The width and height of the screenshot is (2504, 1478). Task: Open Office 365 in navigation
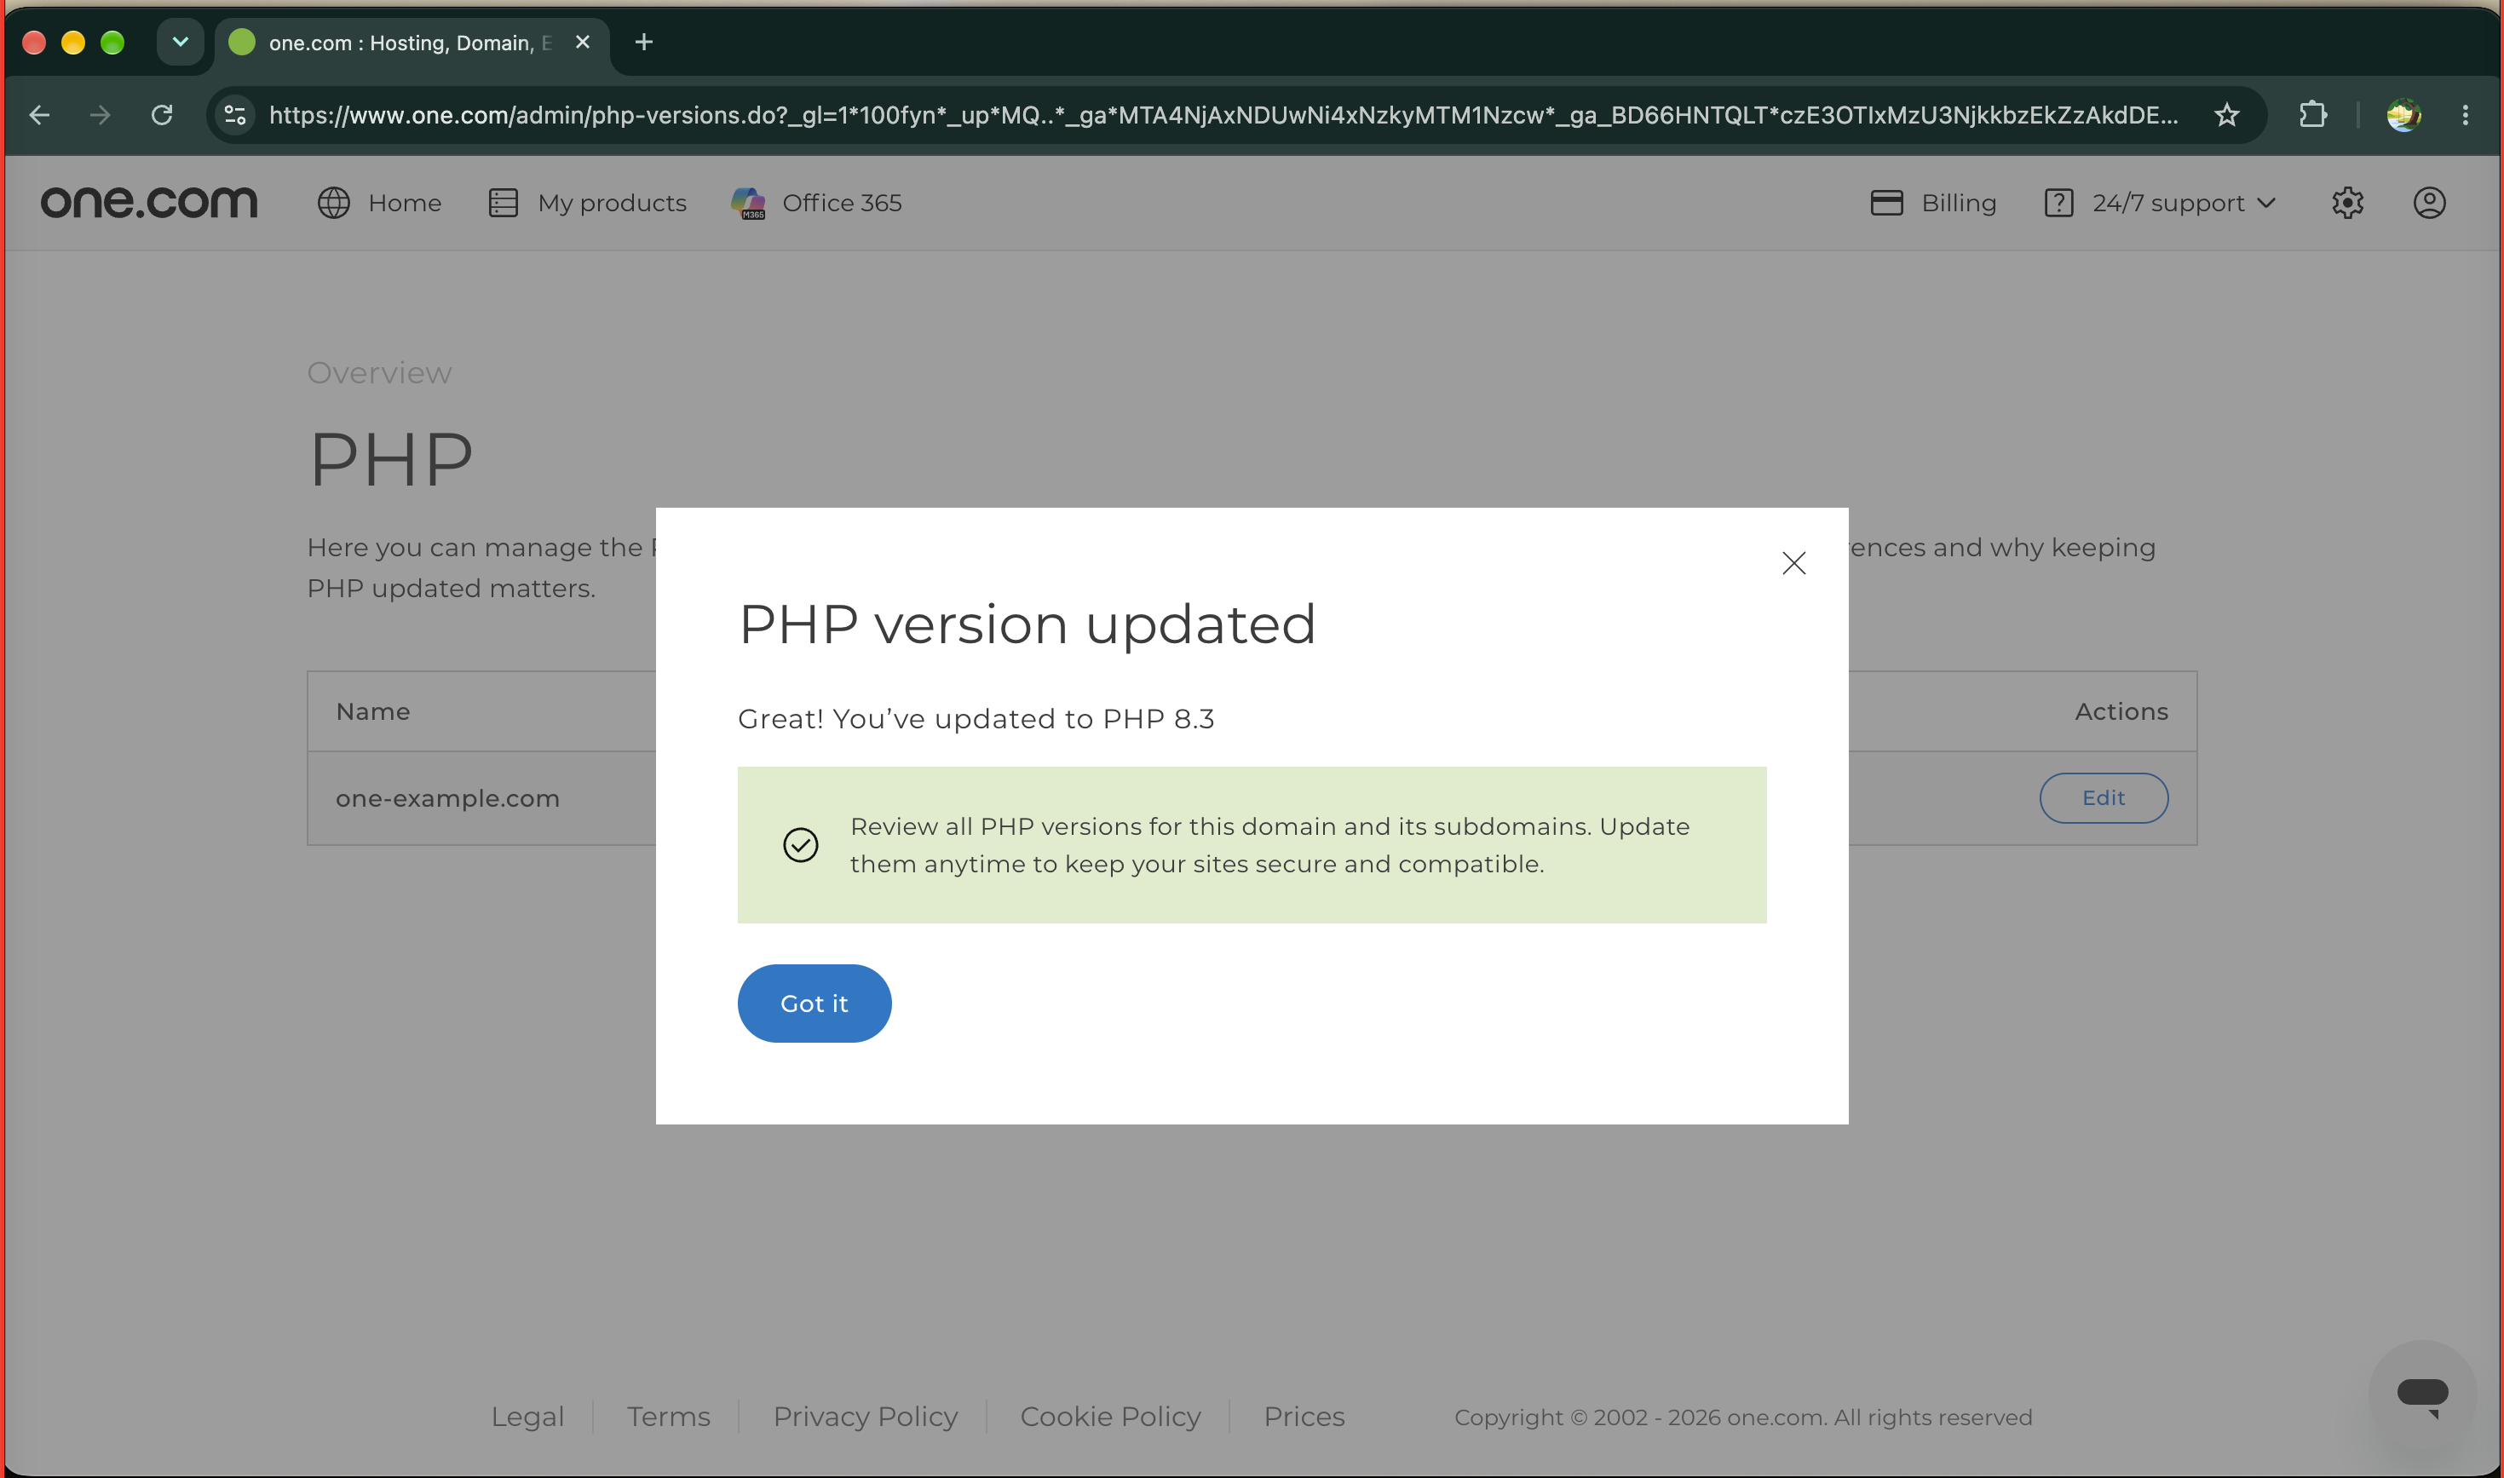tap(817, 204)
